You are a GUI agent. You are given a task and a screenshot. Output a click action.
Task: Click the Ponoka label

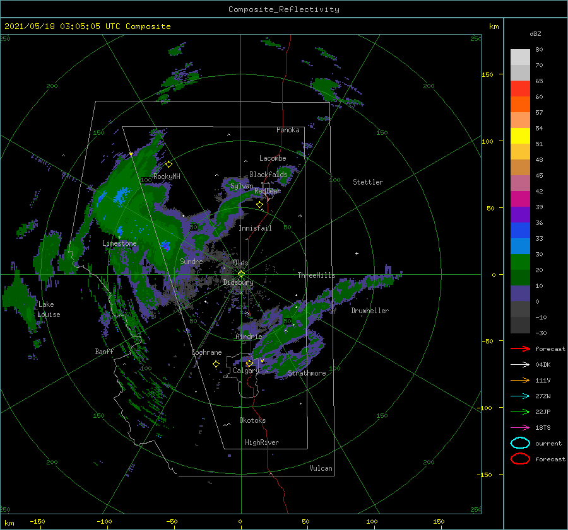[x=288, y=130]
